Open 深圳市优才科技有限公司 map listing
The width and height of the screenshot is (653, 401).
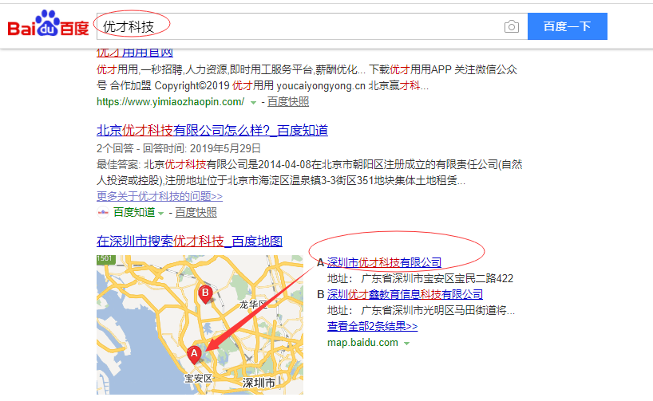pos(384,262)
